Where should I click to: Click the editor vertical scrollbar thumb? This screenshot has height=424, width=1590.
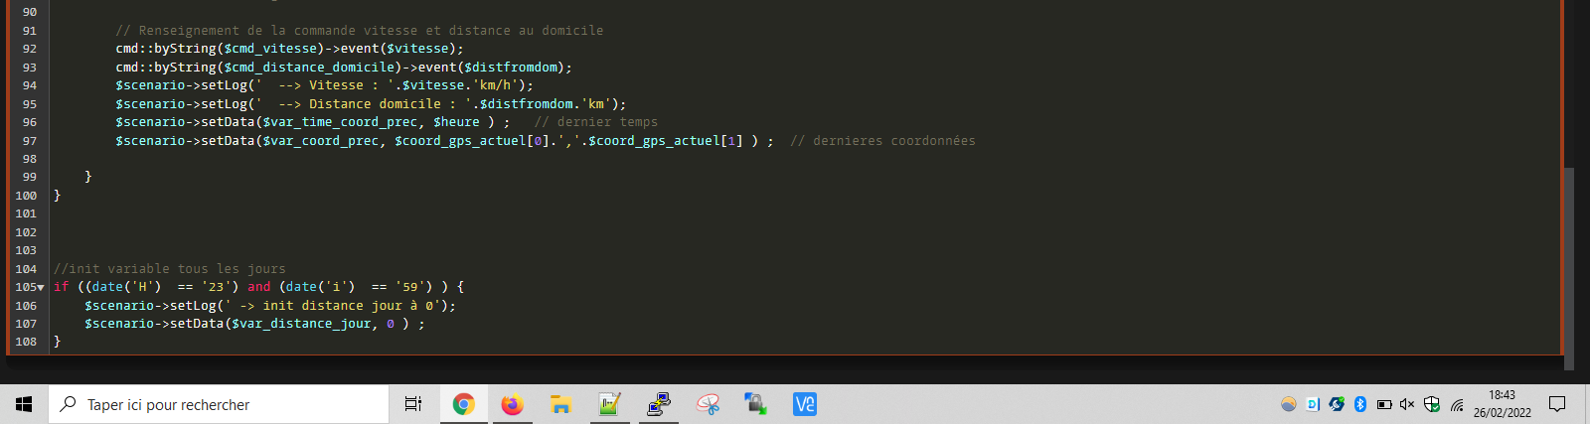click(x=1569, y=268)
